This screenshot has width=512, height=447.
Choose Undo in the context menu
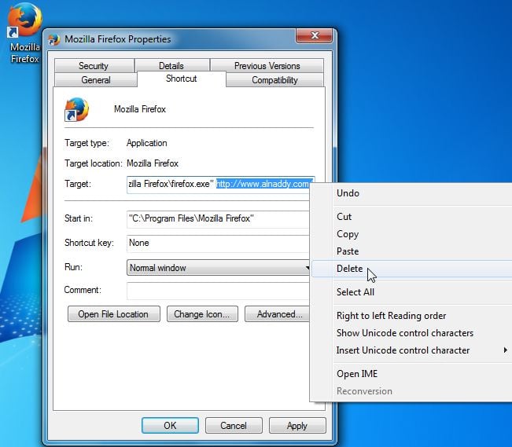coord(411,193)
